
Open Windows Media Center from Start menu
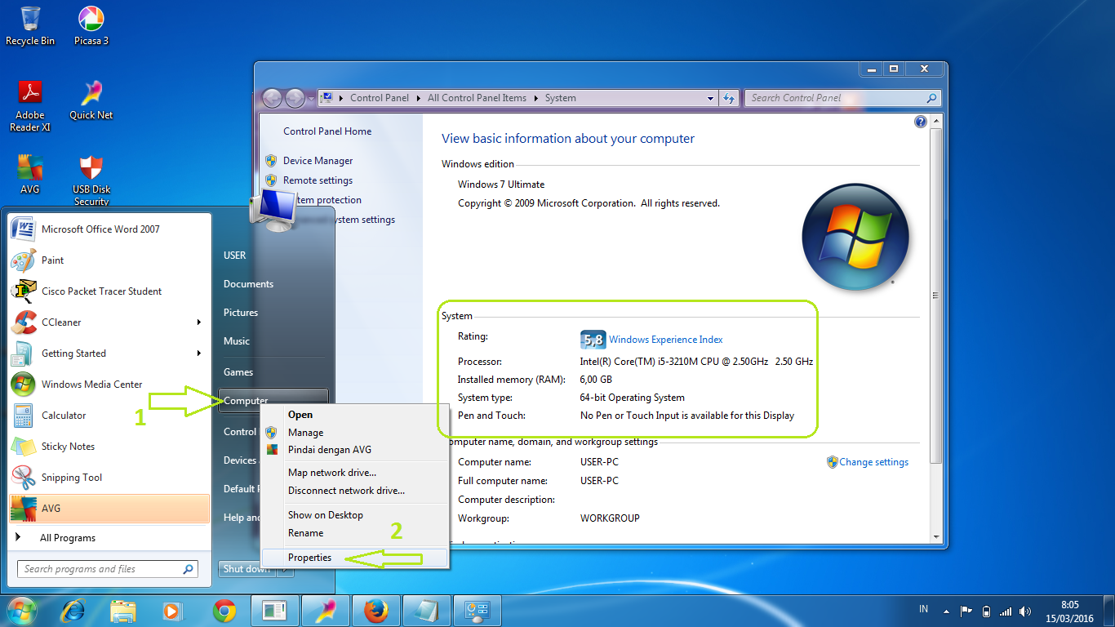click(109, 385)
